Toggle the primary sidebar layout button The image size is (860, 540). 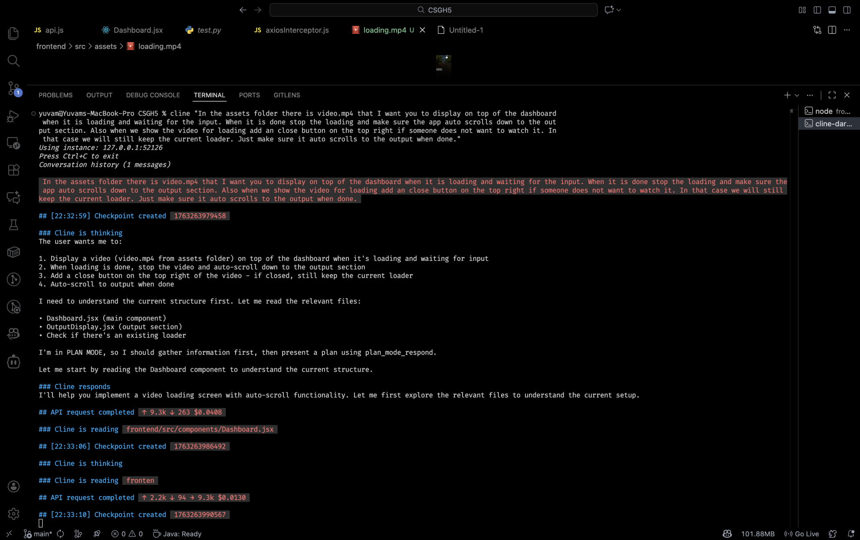[x=817, y=10]
